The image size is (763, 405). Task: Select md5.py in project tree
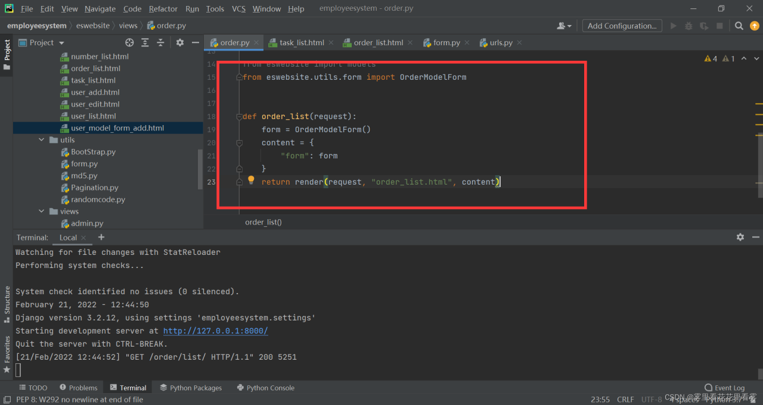point(79,176)
